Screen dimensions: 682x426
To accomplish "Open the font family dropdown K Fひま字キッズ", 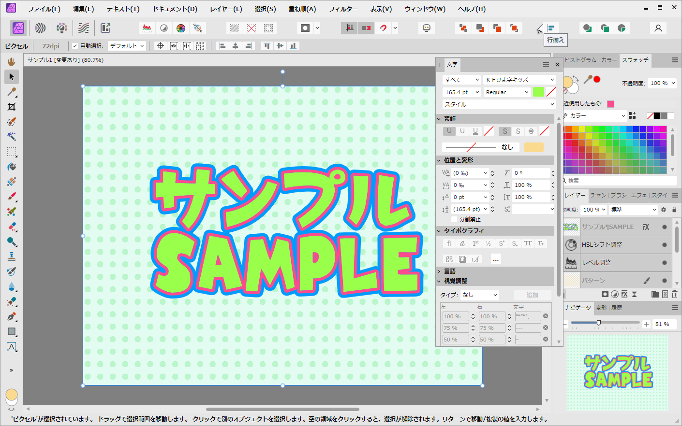I will click(520, 80).
